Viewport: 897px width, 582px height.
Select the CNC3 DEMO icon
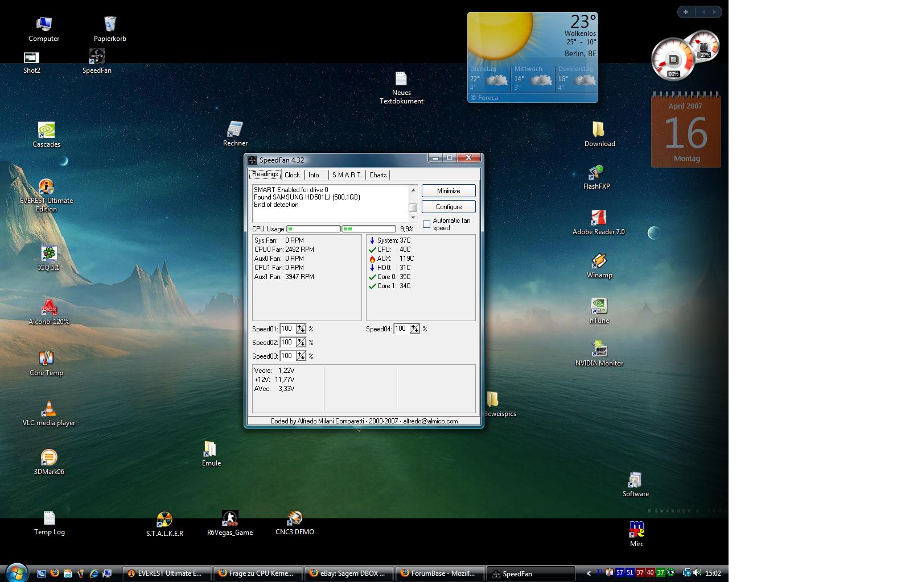(x=294, y=523)
